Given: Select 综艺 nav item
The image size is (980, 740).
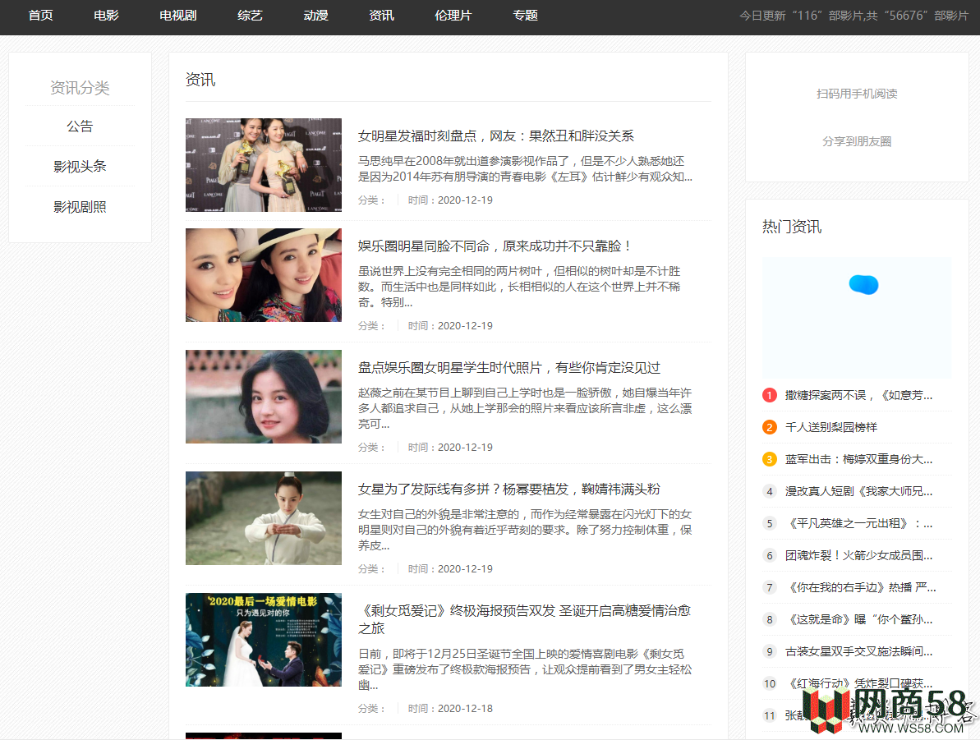Looking at the screenshot, I should pos(250,16).
